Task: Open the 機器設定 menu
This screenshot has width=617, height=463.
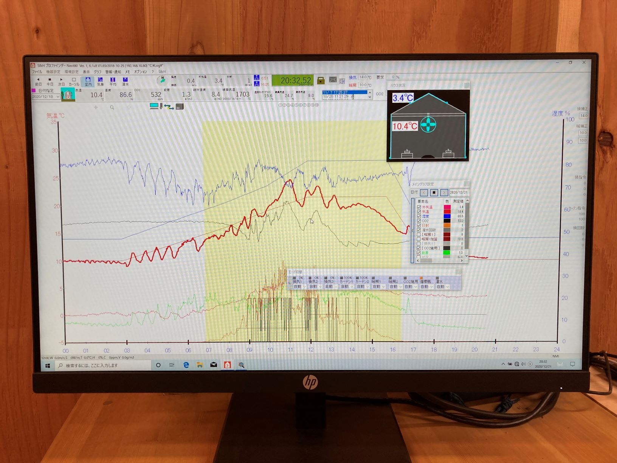Action: tap(53, 72)
